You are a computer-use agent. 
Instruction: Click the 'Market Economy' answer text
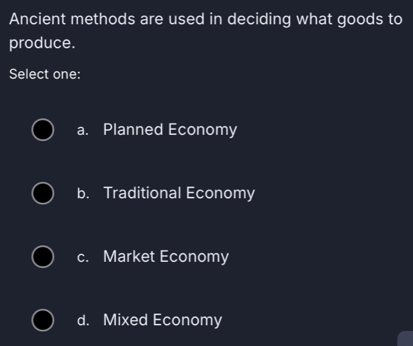coord(166,257)
